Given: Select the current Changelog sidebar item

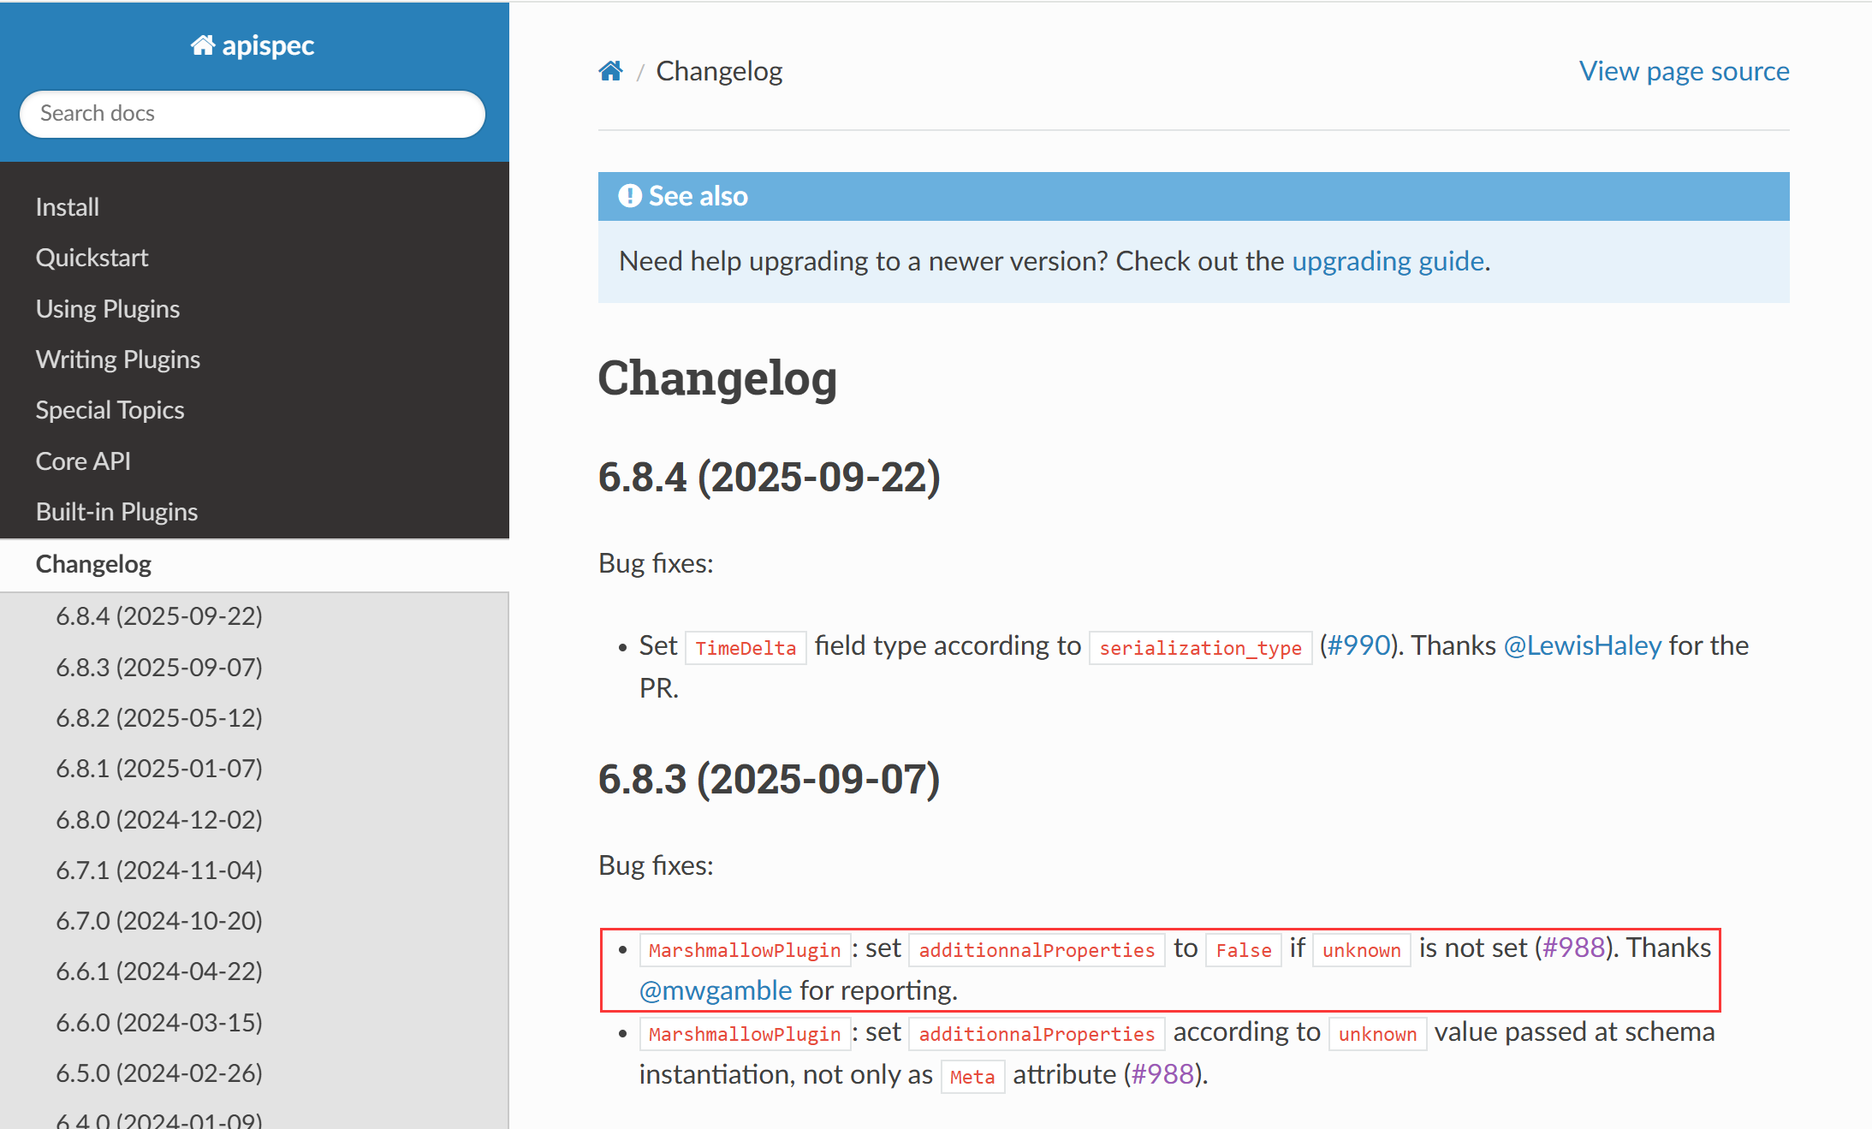Looking at the screenshot, I should [93, 564].
